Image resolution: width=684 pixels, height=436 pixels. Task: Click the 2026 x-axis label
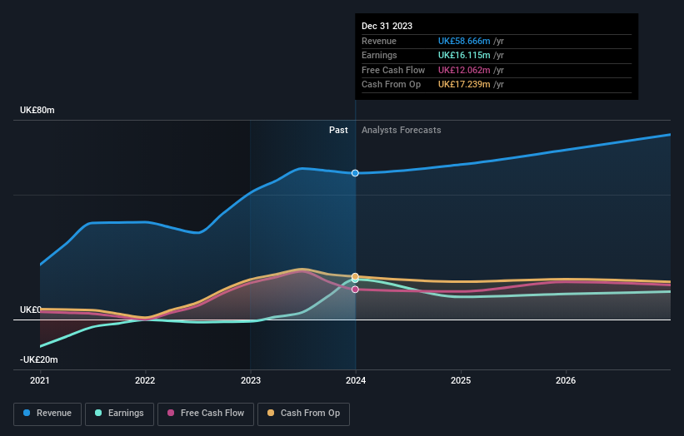[x=566, y=381]
